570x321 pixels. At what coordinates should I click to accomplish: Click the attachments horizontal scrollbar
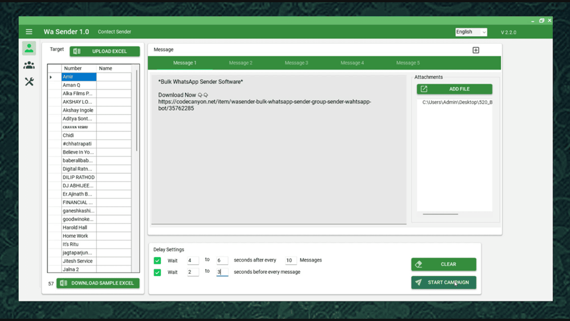pos(440,214)
